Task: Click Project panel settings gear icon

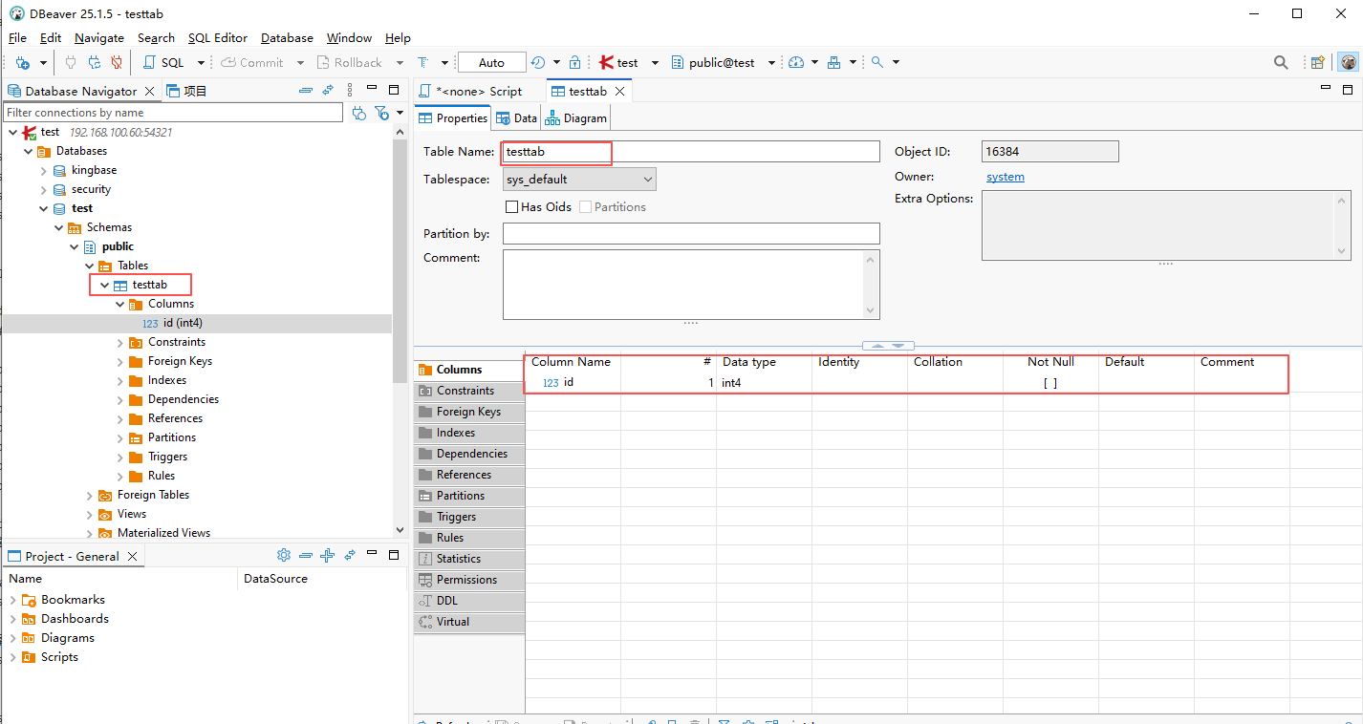Action: point(283,556)
